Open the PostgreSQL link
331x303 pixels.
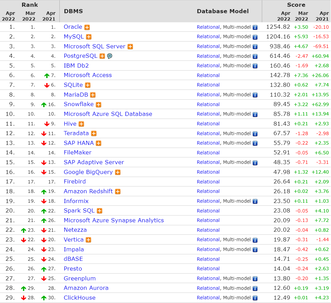point(80,56)
